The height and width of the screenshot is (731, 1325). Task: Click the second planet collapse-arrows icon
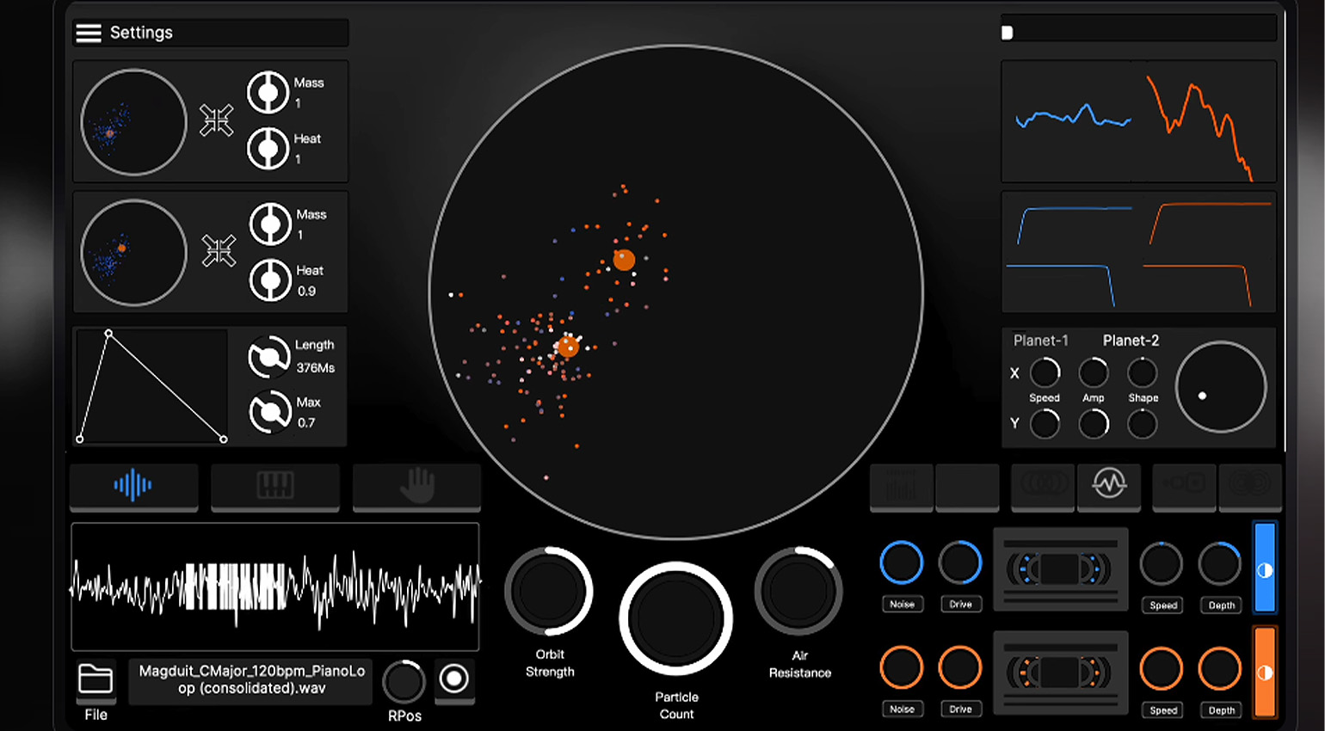click(219, 251)
